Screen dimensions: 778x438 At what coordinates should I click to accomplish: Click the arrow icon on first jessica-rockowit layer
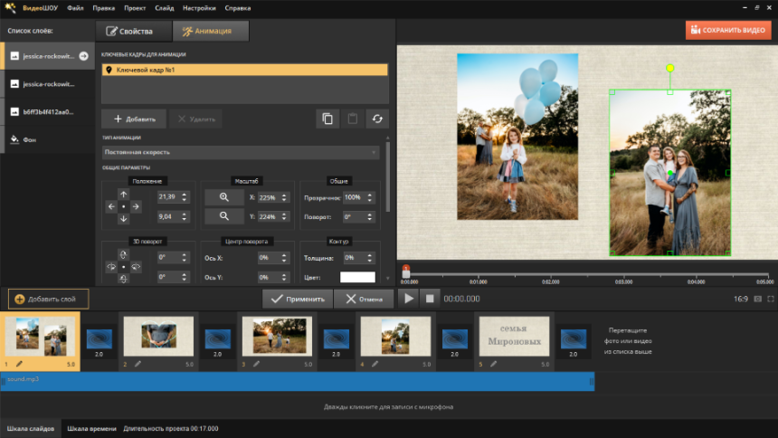click(84, 56)
